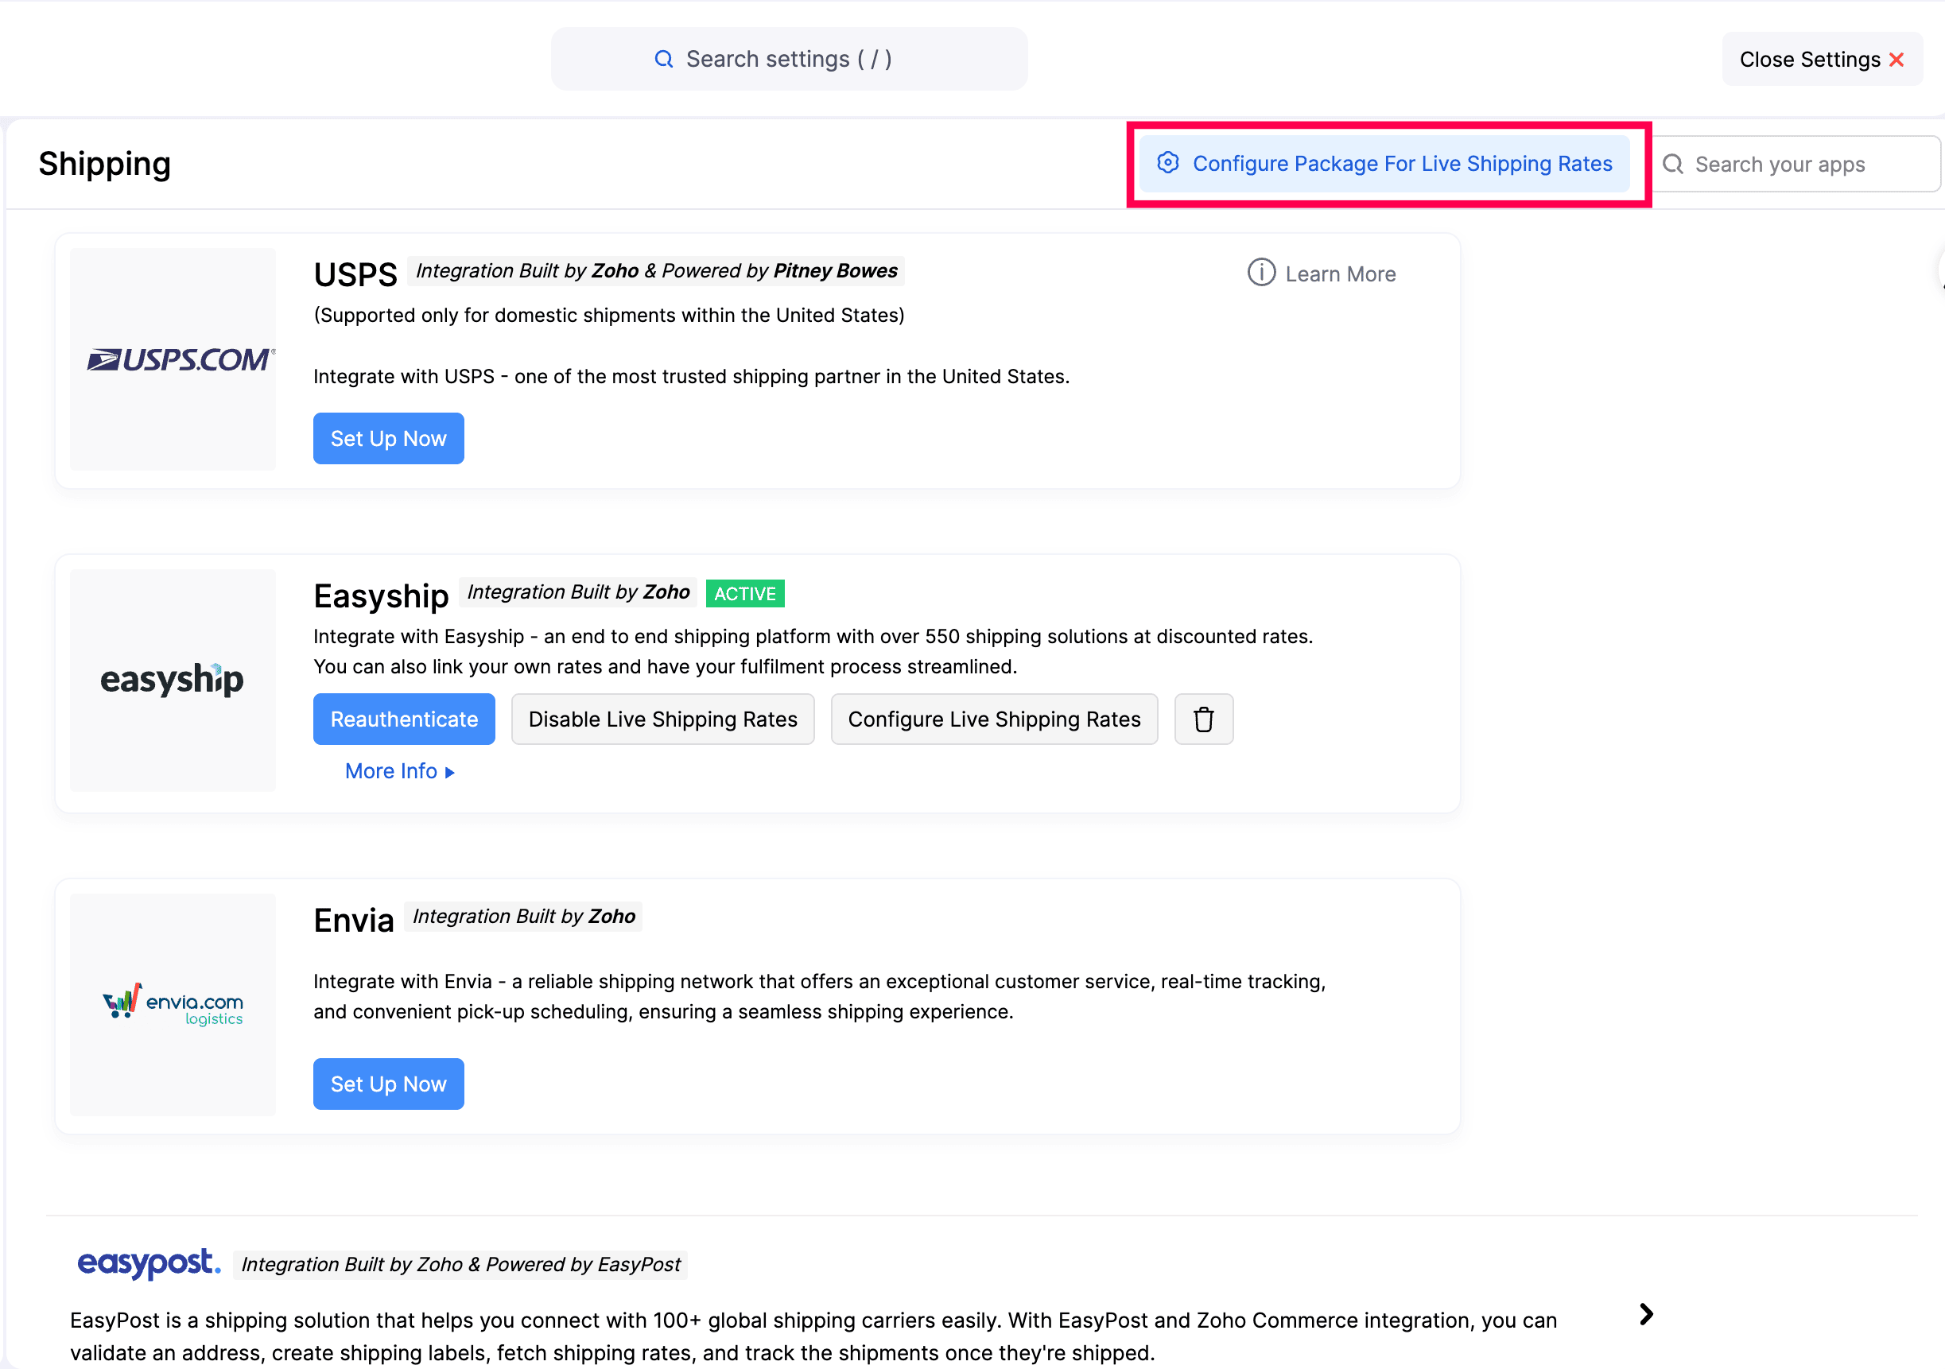Click the Envia integration title
The image size is (1945, 1369).
tap(353, 920)
